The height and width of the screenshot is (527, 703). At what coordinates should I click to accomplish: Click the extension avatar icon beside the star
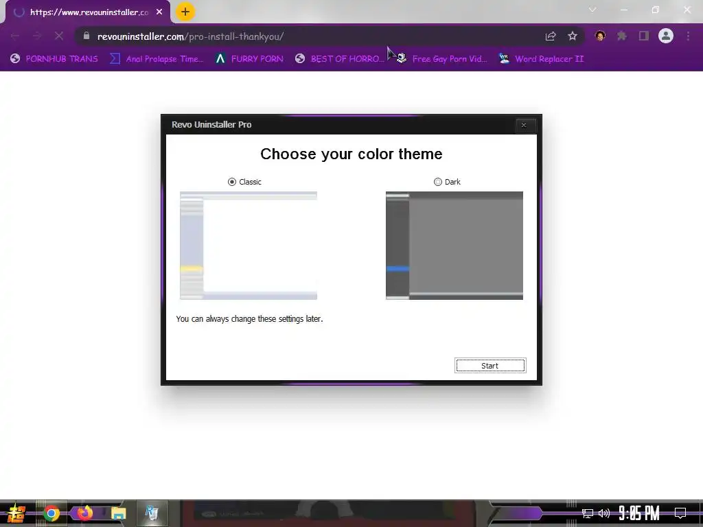click(600, 36)
